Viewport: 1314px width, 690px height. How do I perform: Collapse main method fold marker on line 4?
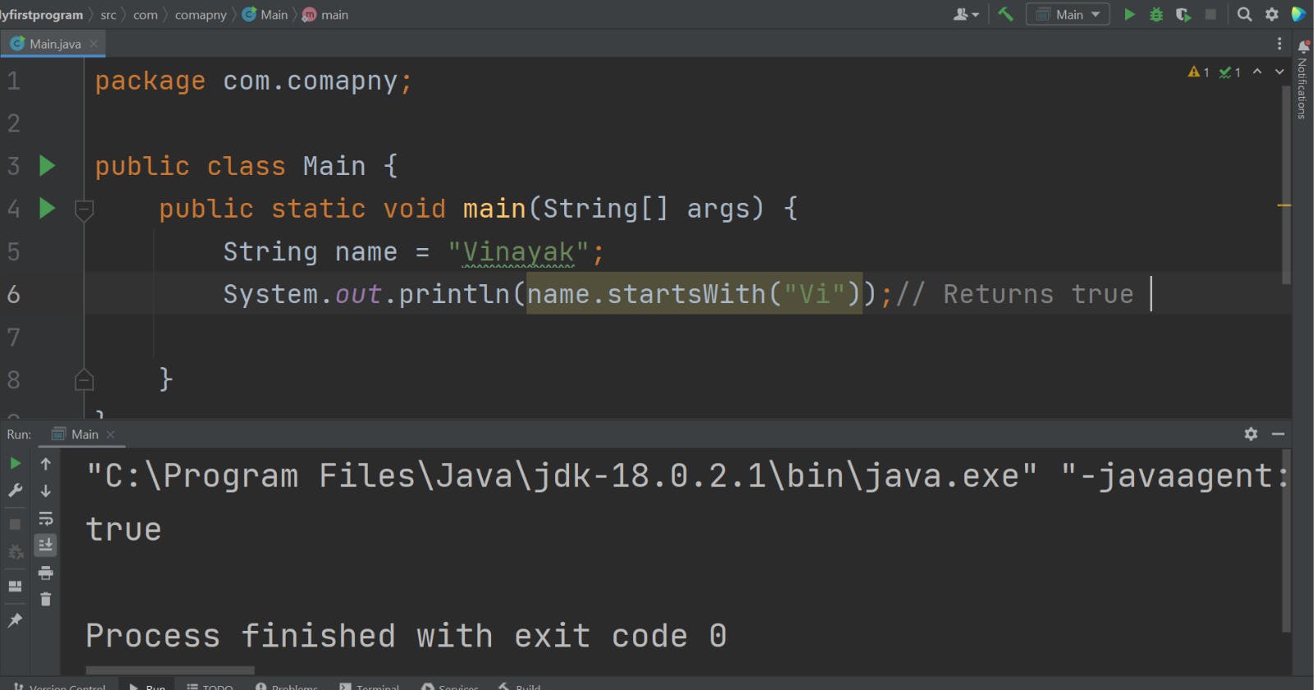pyautogui.click(x=84, y=210)
